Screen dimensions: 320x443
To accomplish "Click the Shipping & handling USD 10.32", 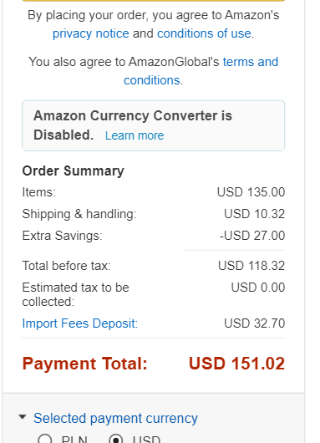I will [x=255, y=214].
